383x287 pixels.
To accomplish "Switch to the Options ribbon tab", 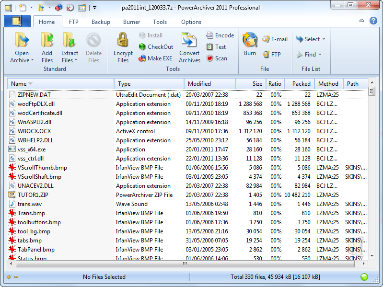I will click(191, 22).
